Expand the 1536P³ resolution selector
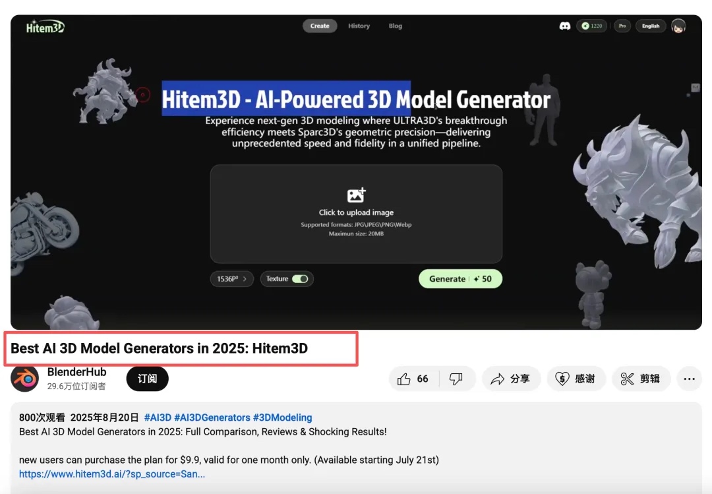 click(x=231, y=279)
